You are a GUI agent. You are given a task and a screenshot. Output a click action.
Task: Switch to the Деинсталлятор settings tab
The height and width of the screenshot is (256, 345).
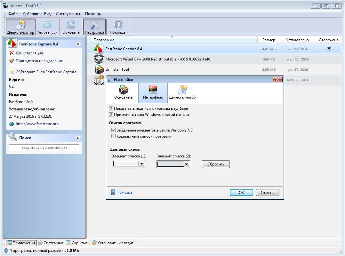pyautogui.click(x=182, y=93)
